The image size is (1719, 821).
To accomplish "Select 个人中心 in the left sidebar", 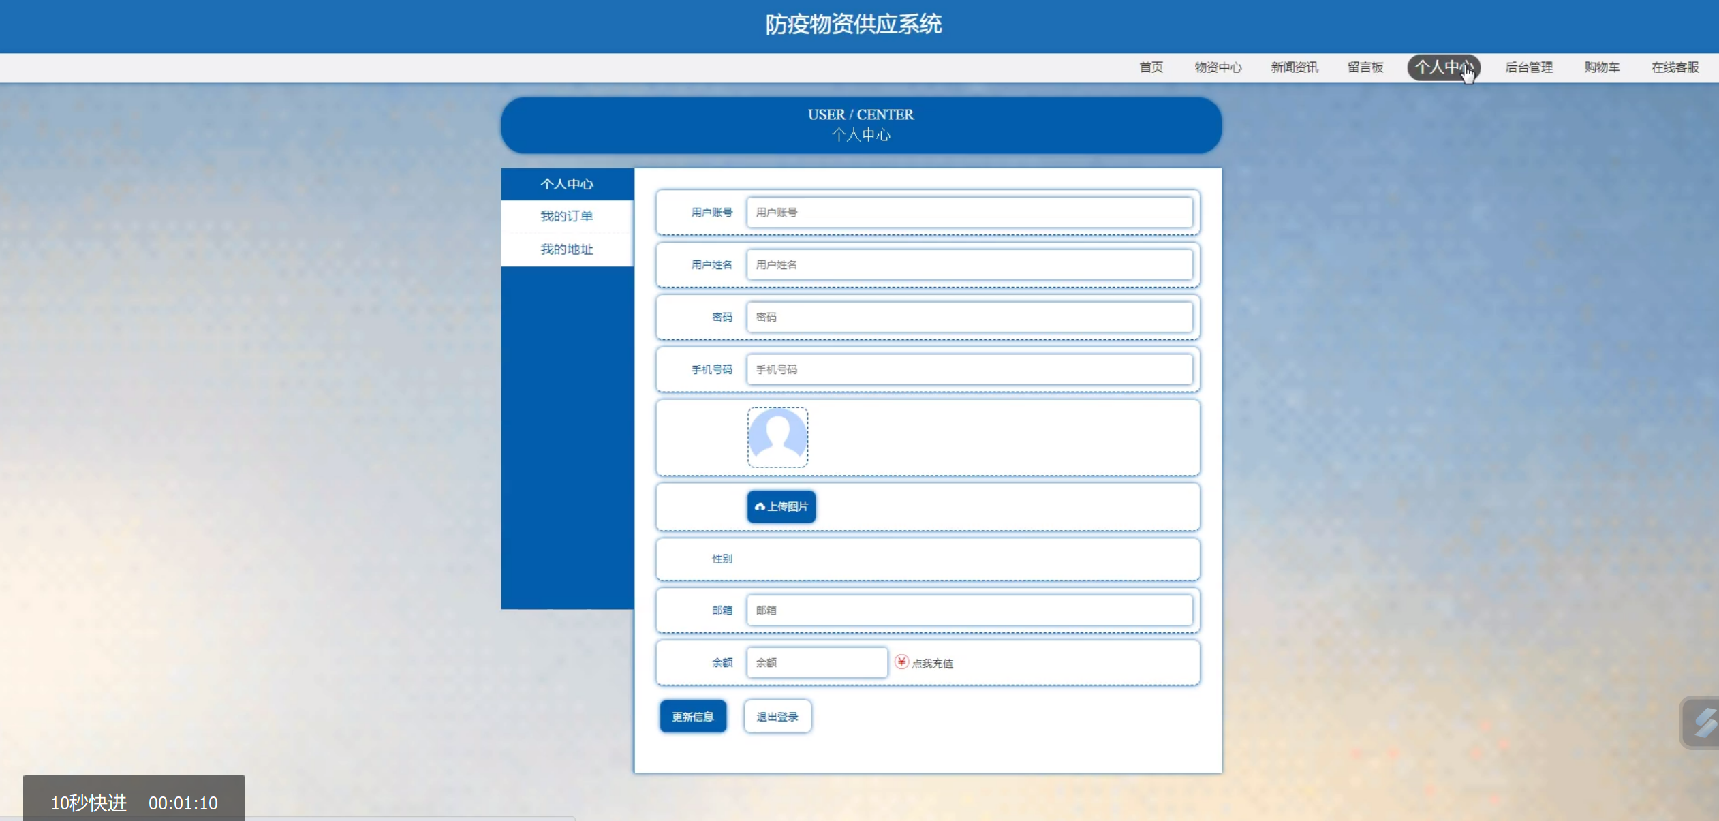I will [566, 184].
